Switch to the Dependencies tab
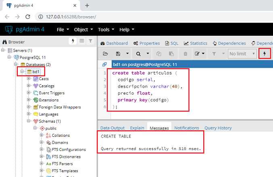This screenshot has width=273, height=177. 229,43
